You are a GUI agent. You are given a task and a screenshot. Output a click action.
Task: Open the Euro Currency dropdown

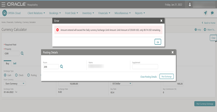15,83
